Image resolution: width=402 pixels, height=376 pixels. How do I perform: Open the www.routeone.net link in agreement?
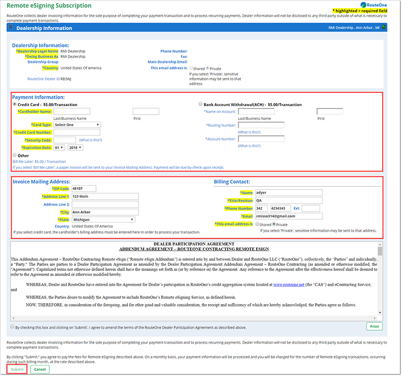click(288, 285)
